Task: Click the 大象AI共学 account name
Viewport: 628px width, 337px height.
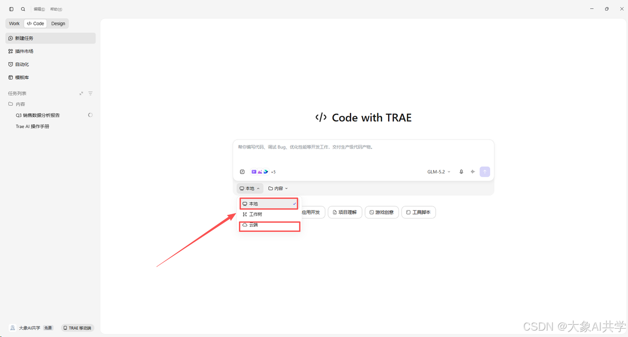Action: (29, 328)
